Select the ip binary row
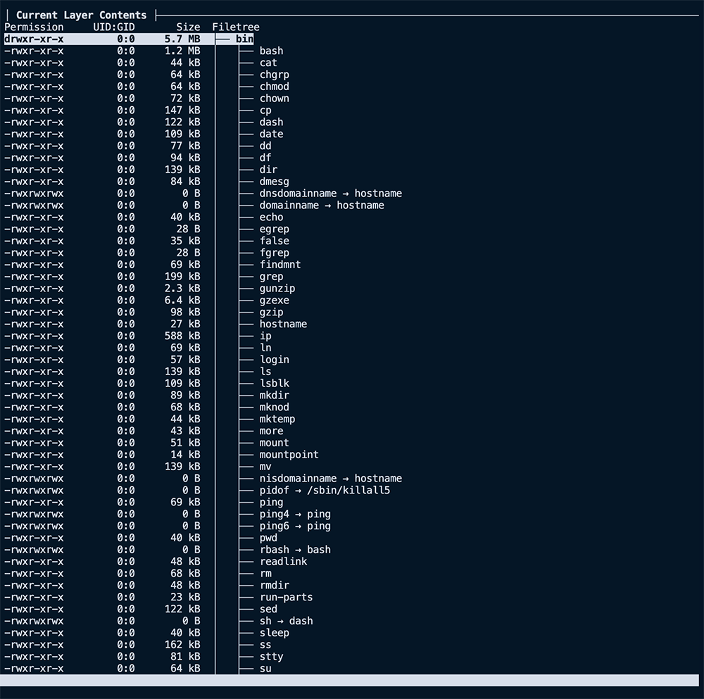This screenshot has height=699, width=704. (x=265, y=336)
